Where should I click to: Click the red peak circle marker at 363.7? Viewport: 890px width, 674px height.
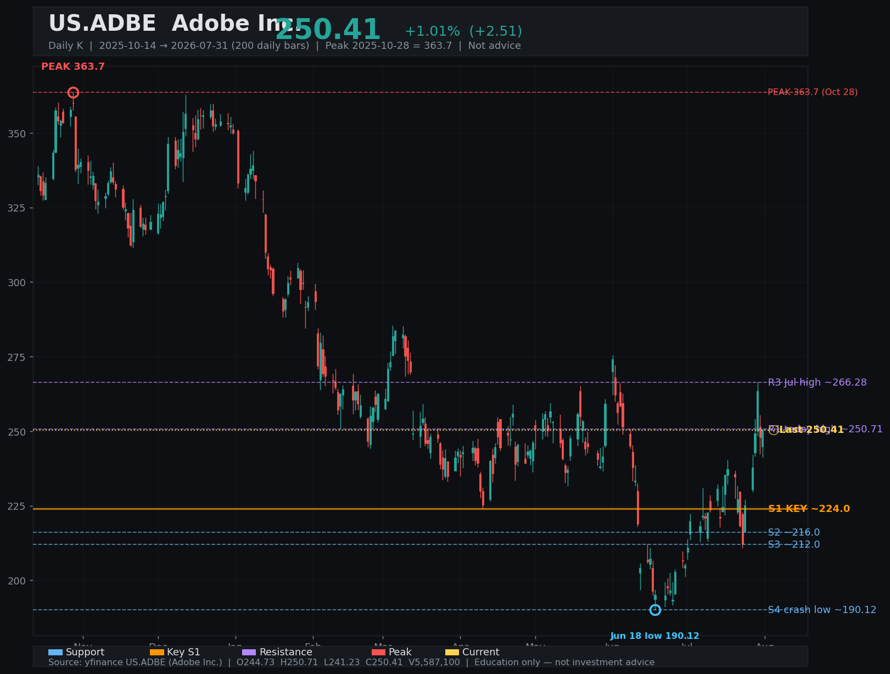(73, 92)
